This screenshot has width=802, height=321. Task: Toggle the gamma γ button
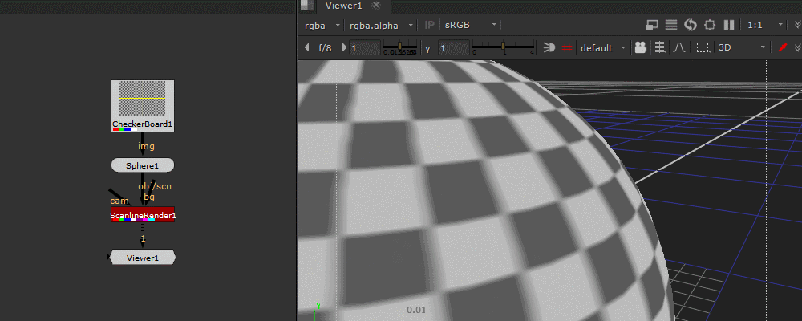pyautogui.click(x=427, y=48)
